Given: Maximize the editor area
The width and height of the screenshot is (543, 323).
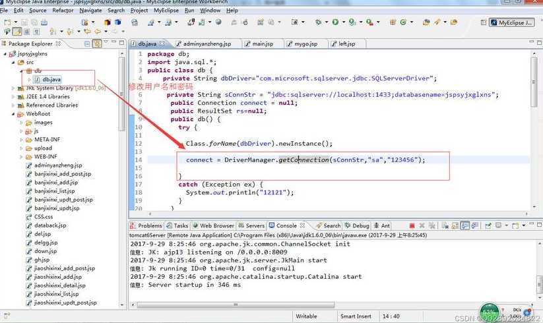Looking at the screenshot, I should tap(539, 43).
